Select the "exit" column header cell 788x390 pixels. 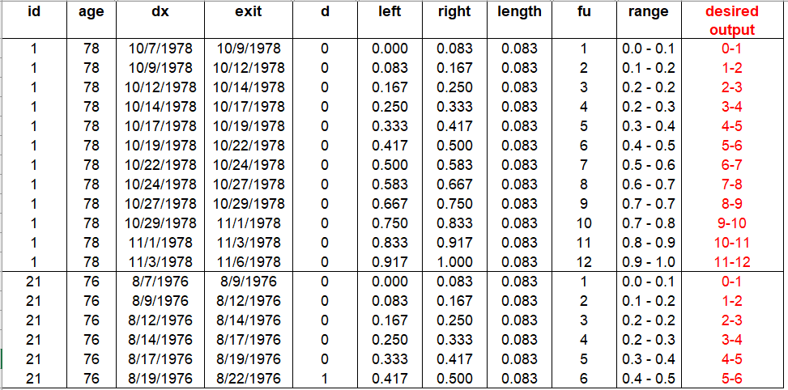click(x=248, y=12)
